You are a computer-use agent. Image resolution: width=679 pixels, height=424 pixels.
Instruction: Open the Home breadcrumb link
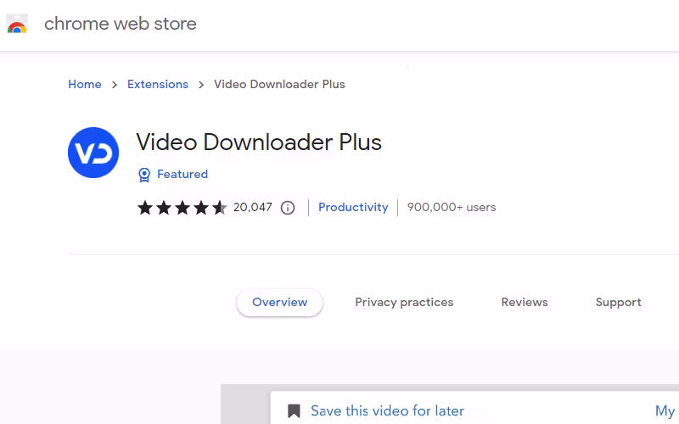point(84,84)
